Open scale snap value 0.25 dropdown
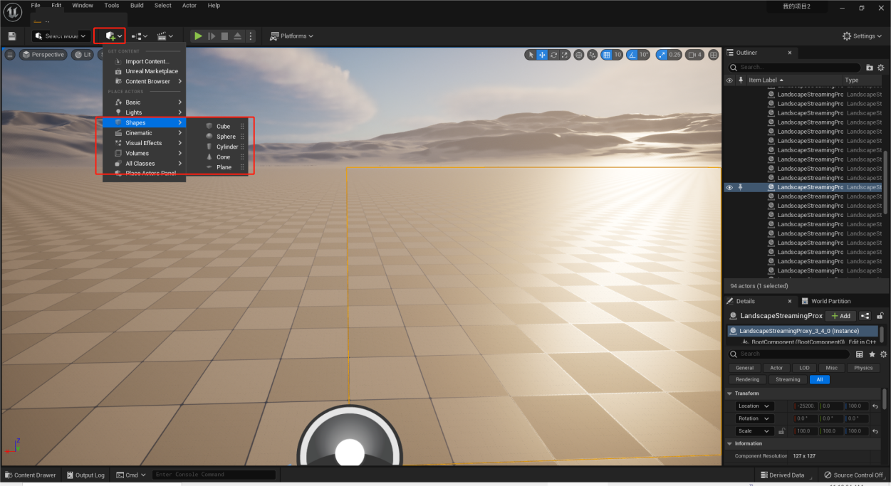Screen dimensions: 891x486 click(675, 55)
